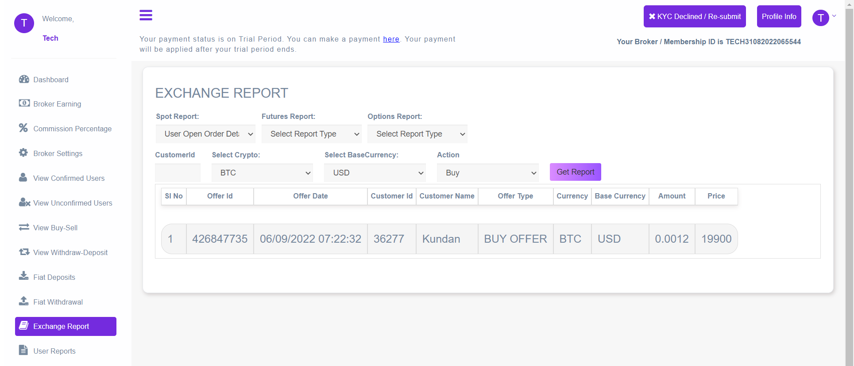
Task: Click the Commission Percentage percent icon
Action: tap(23, 128)
